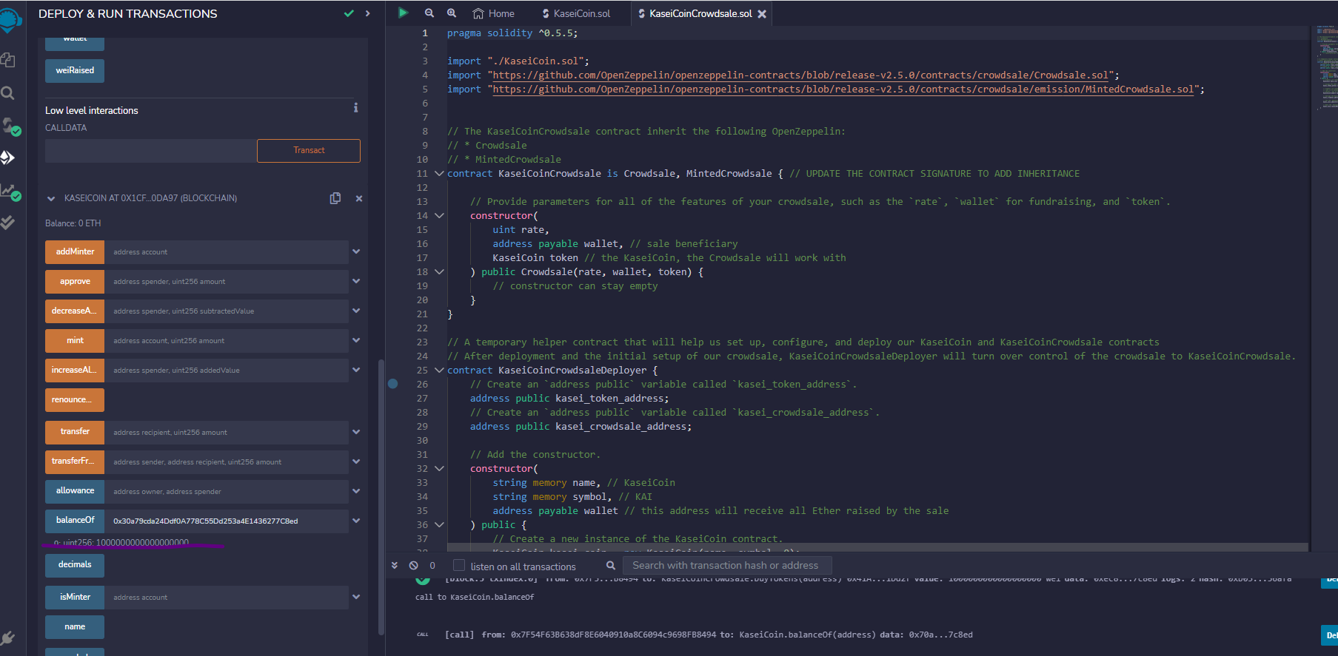Open the Search in files sidebar icon

point(7,93)
